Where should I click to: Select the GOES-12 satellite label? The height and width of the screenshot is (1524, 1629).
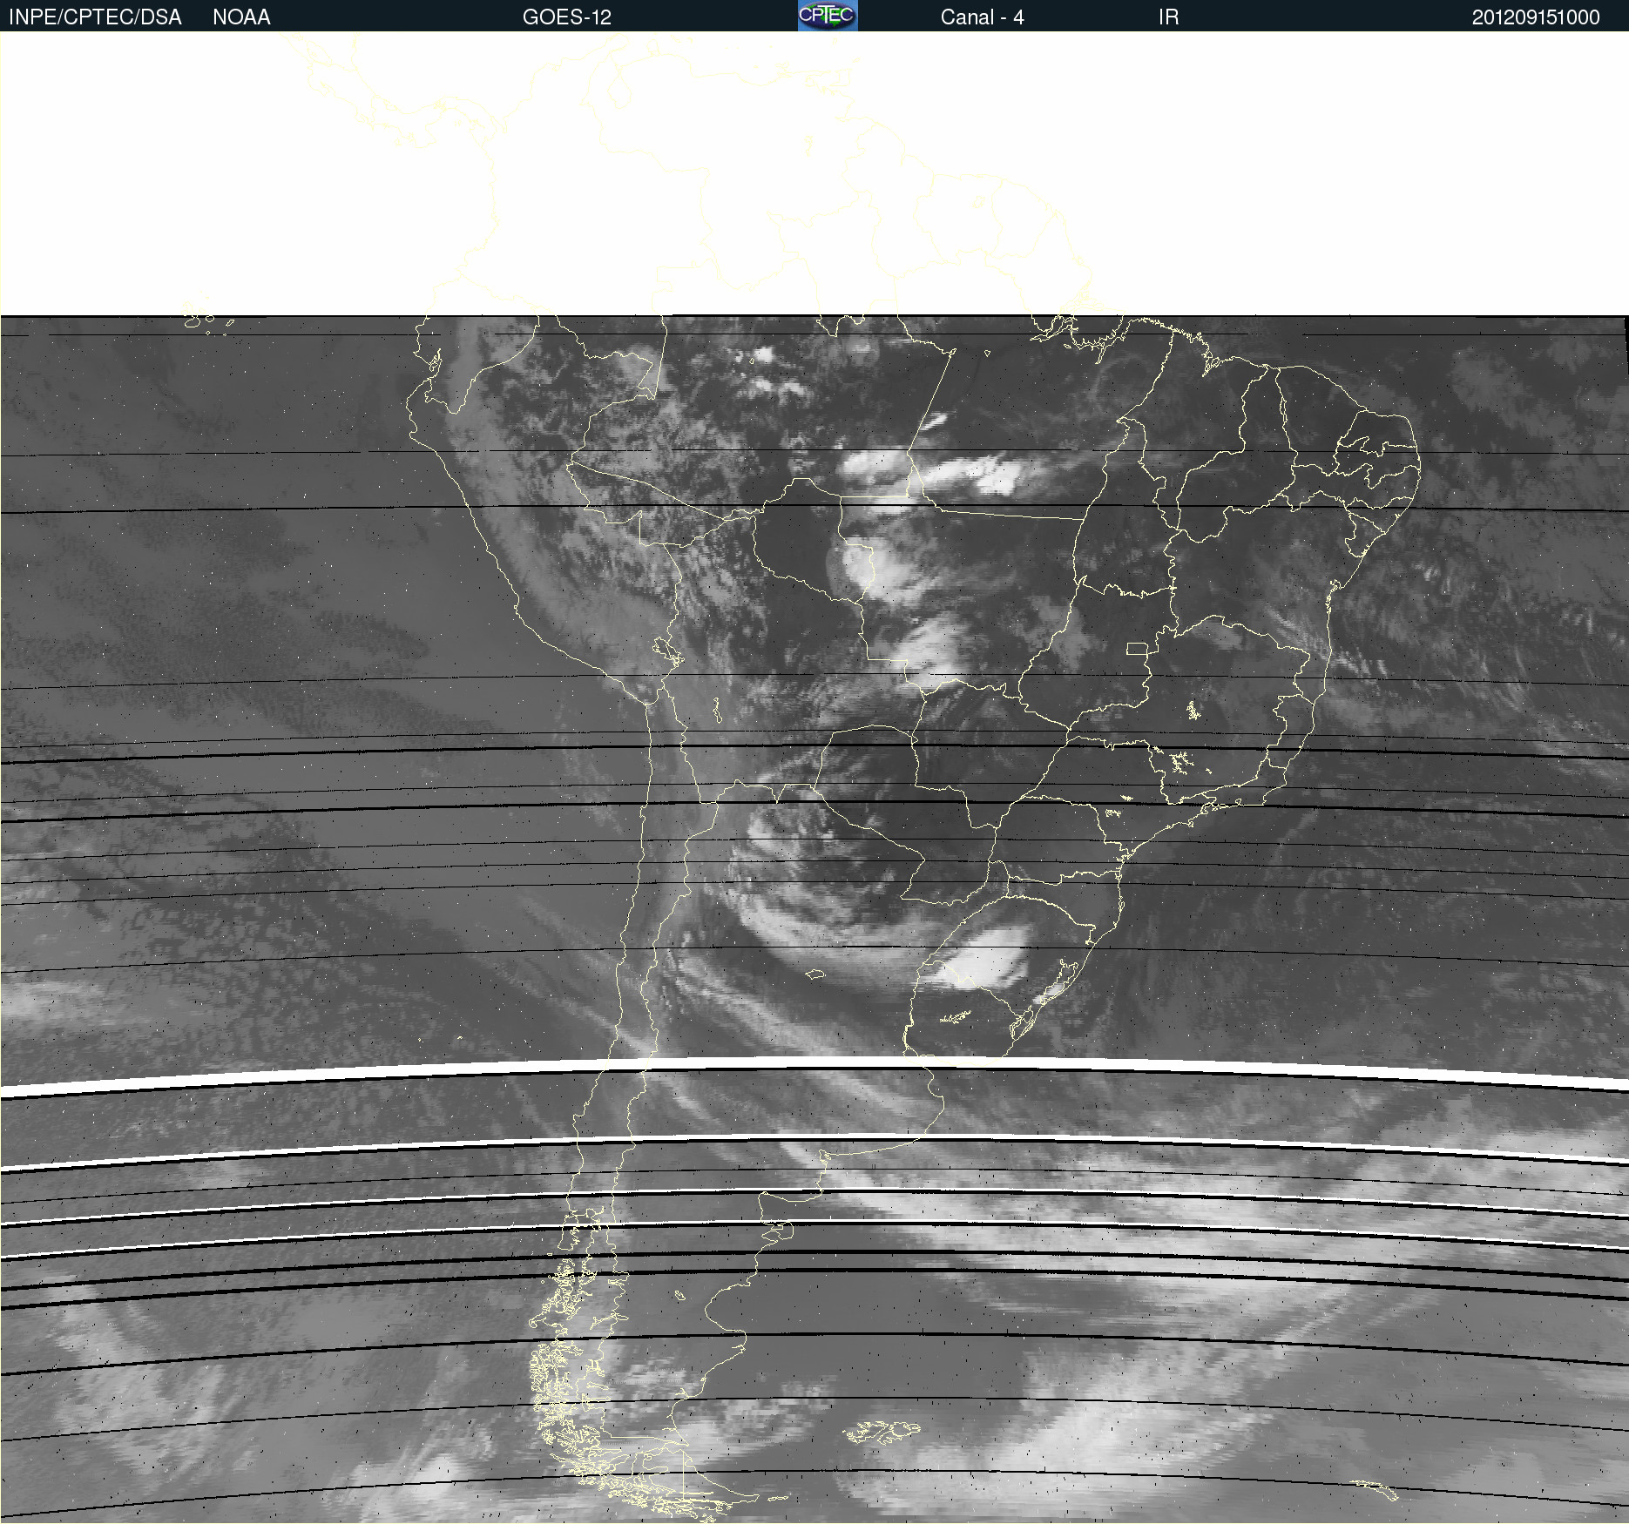[566, 17]
